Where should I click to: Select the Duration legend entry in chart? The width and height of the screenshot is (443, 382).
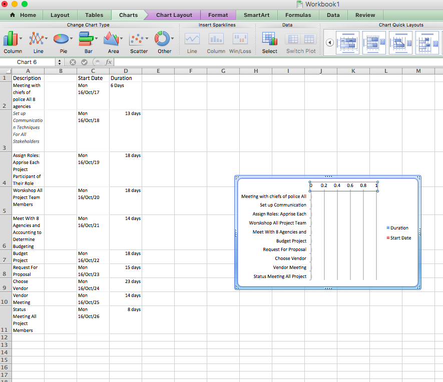399,228
